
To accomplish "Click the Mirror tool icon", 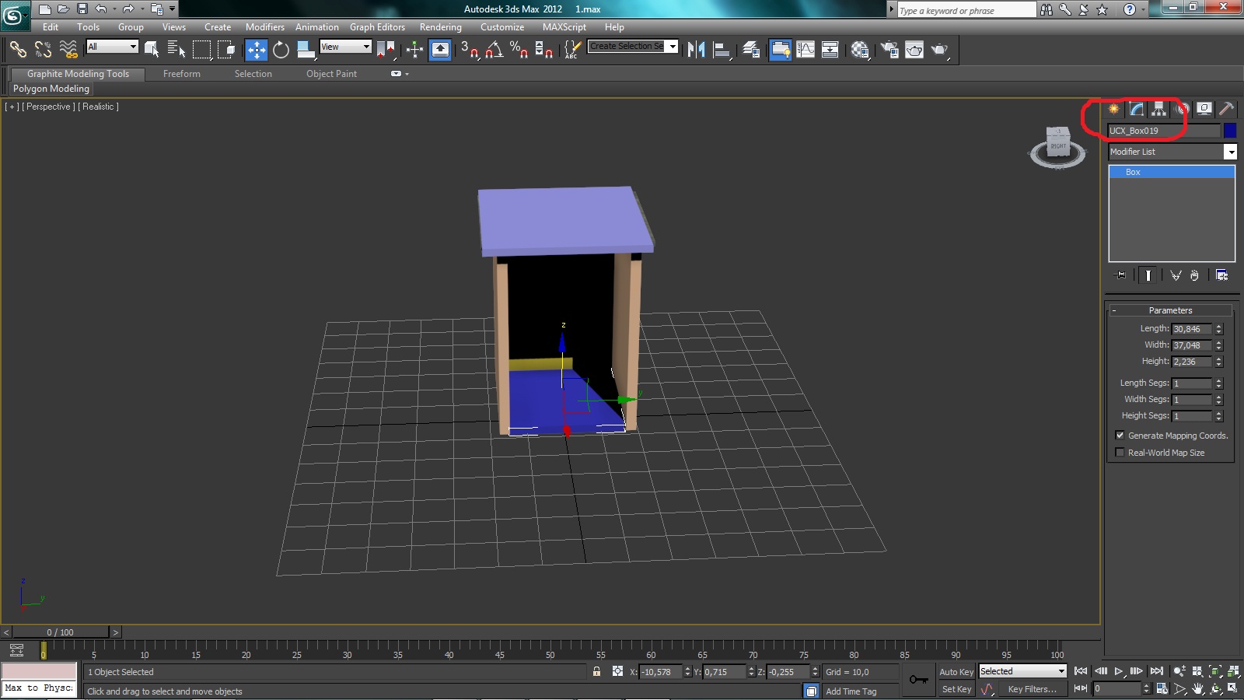I will pos(696,50).
